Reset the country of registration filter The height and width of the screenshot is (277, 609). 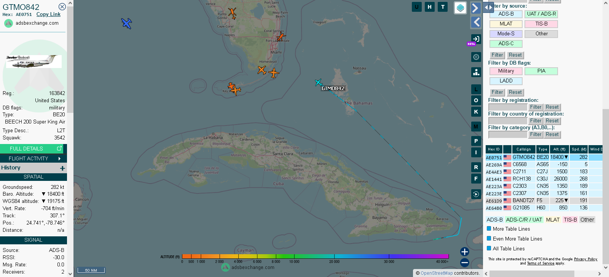point(552,121)
